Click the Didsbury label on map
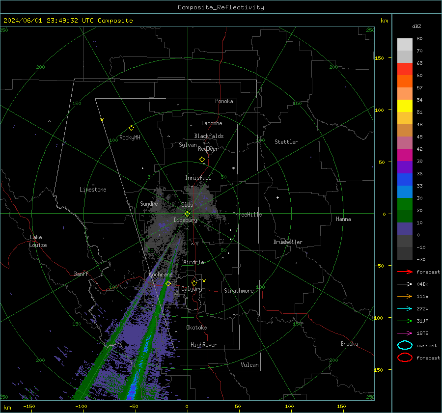 pos(186,220)
